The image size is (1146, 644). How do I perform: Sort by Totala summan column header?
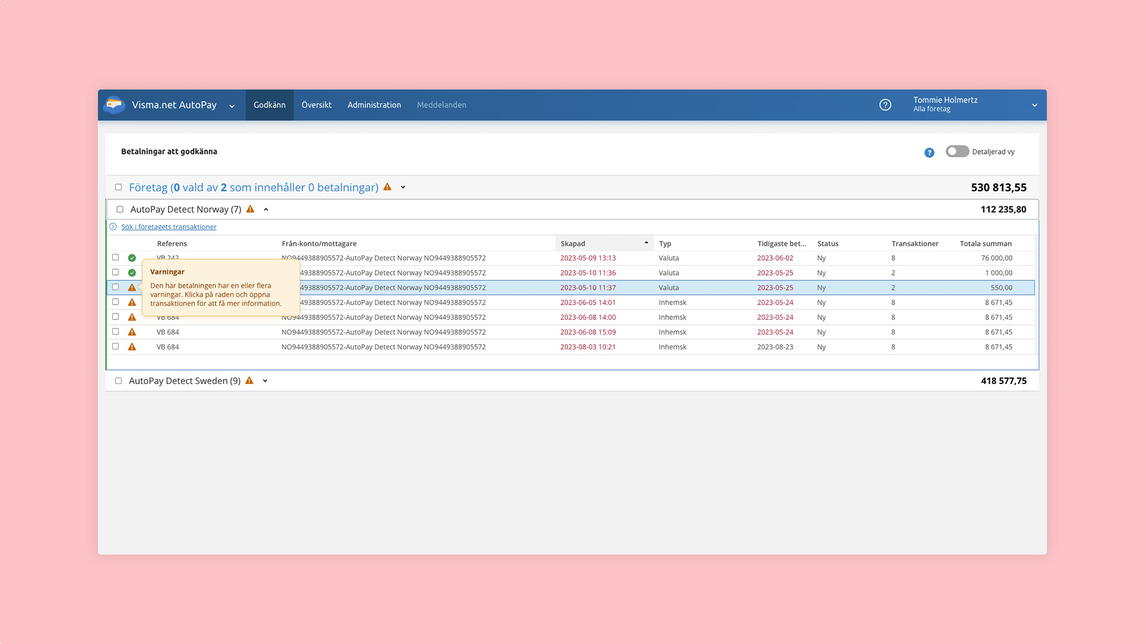pyautogui.click(x=985, y=243)
